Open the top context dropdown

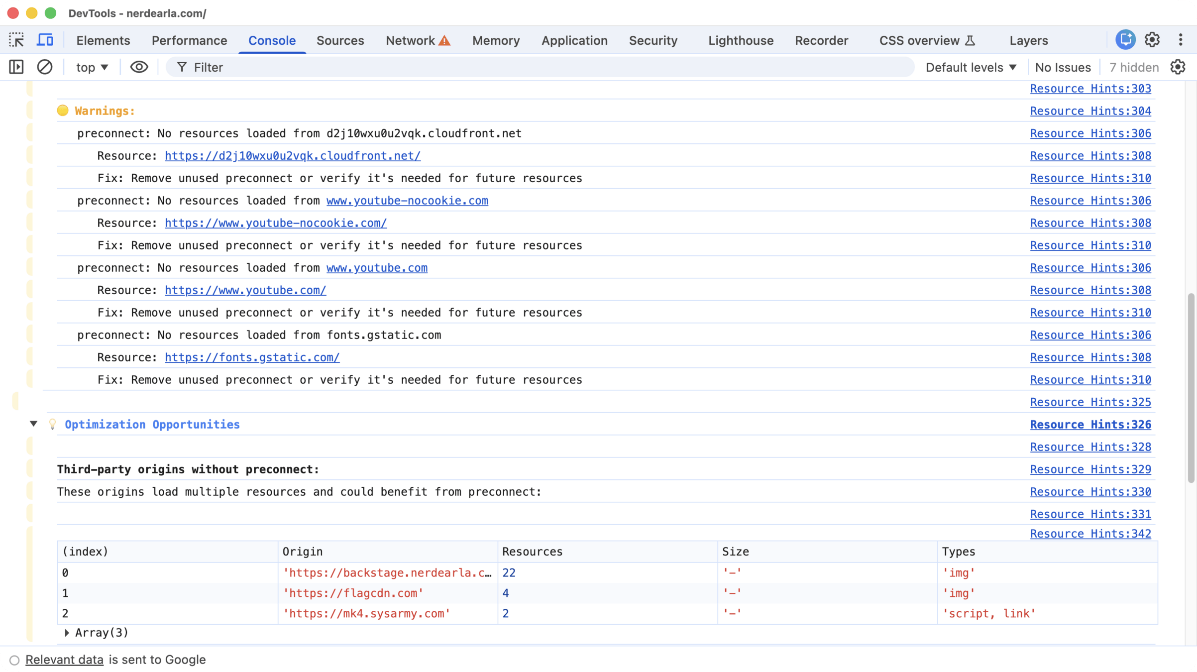(x=92, y=67)
